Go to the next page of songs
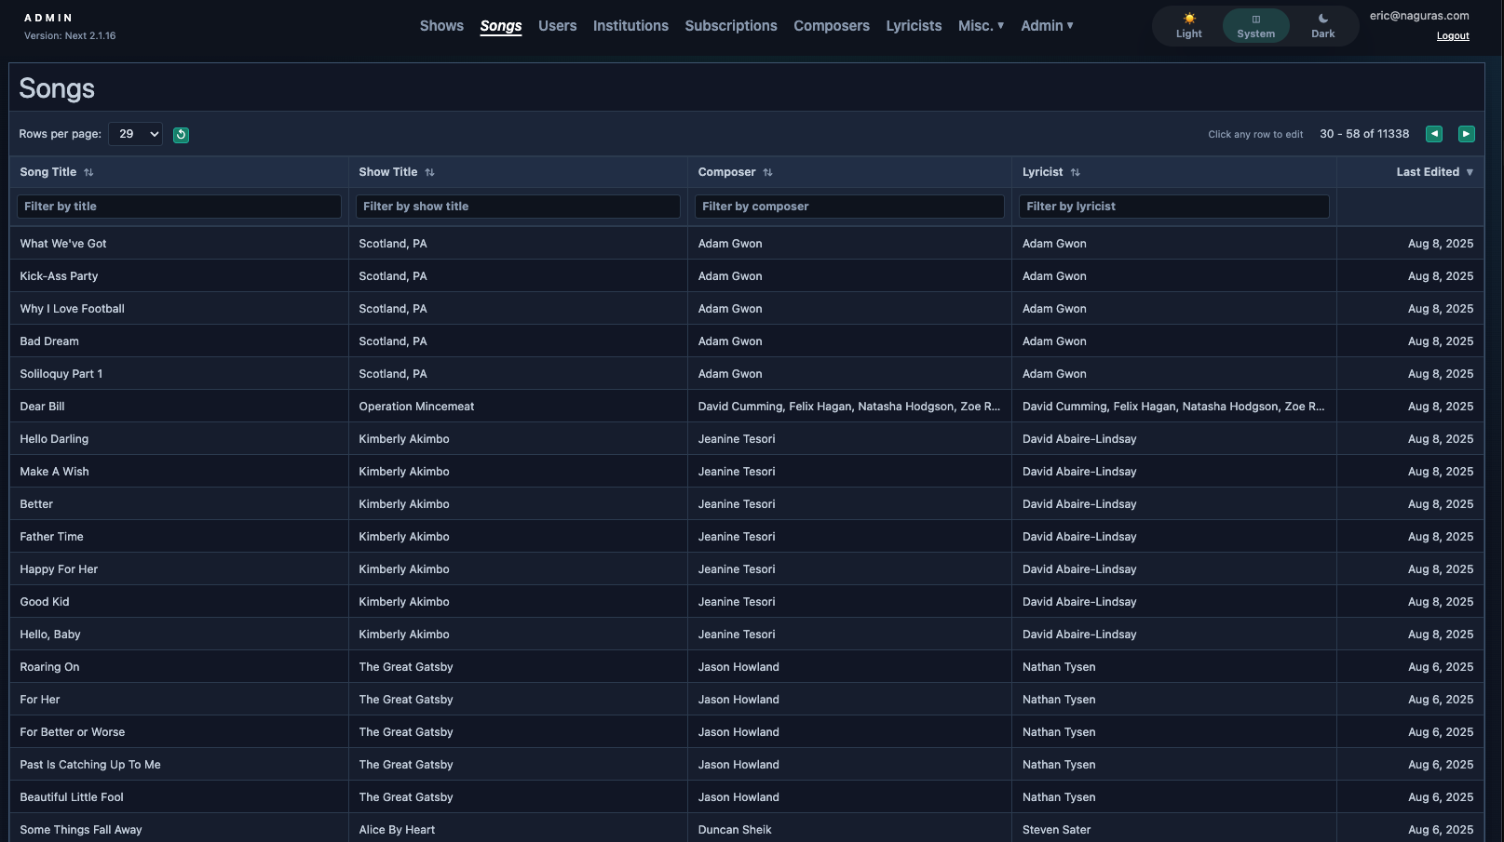 (x=1466, y=134)
